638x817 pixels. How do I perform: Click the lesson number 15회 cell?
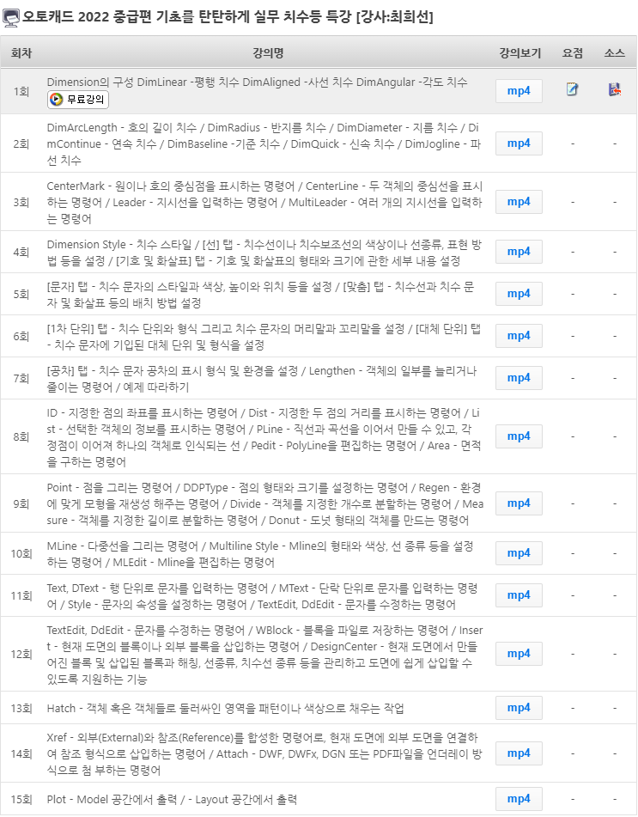click(x=21, y=799)
